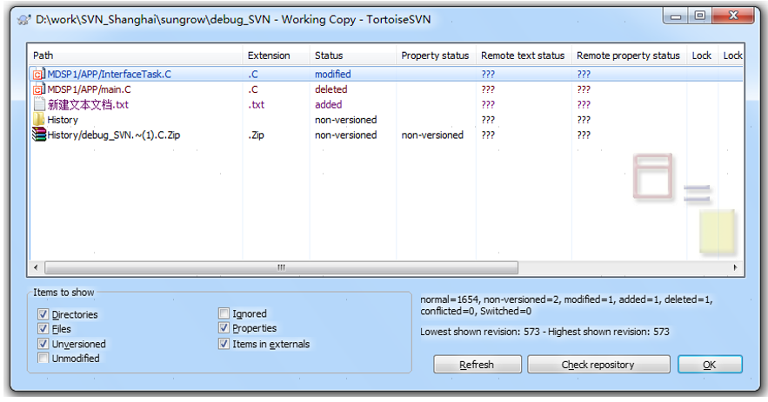Sort by the Path column header
This screenshot has height=402, width=768.
(x=136, y=56)
